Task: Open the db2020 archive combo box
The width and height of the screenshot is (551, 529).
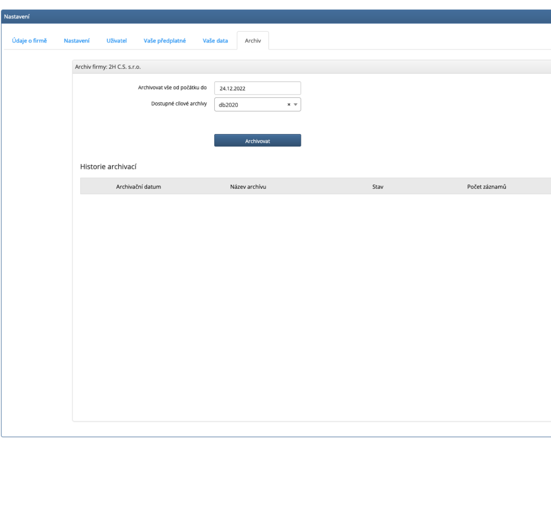Action: [x=251, y=105]
